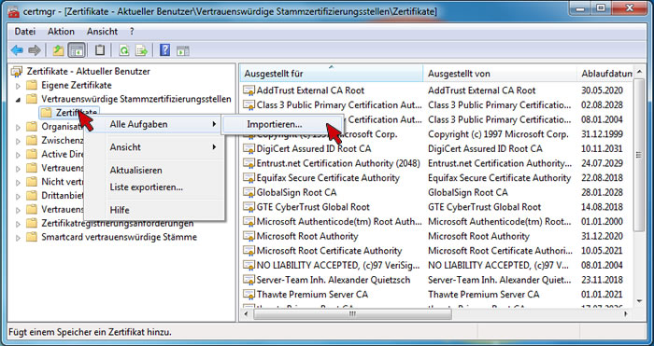
Task: Click the certmgr app icon in the title bar
Action: pos(13,12)
